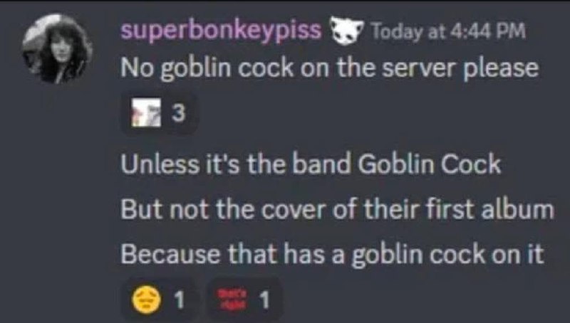Click the small picture emoji in first reaction
This screenshot has width=570, height=323.
(146, 112)
